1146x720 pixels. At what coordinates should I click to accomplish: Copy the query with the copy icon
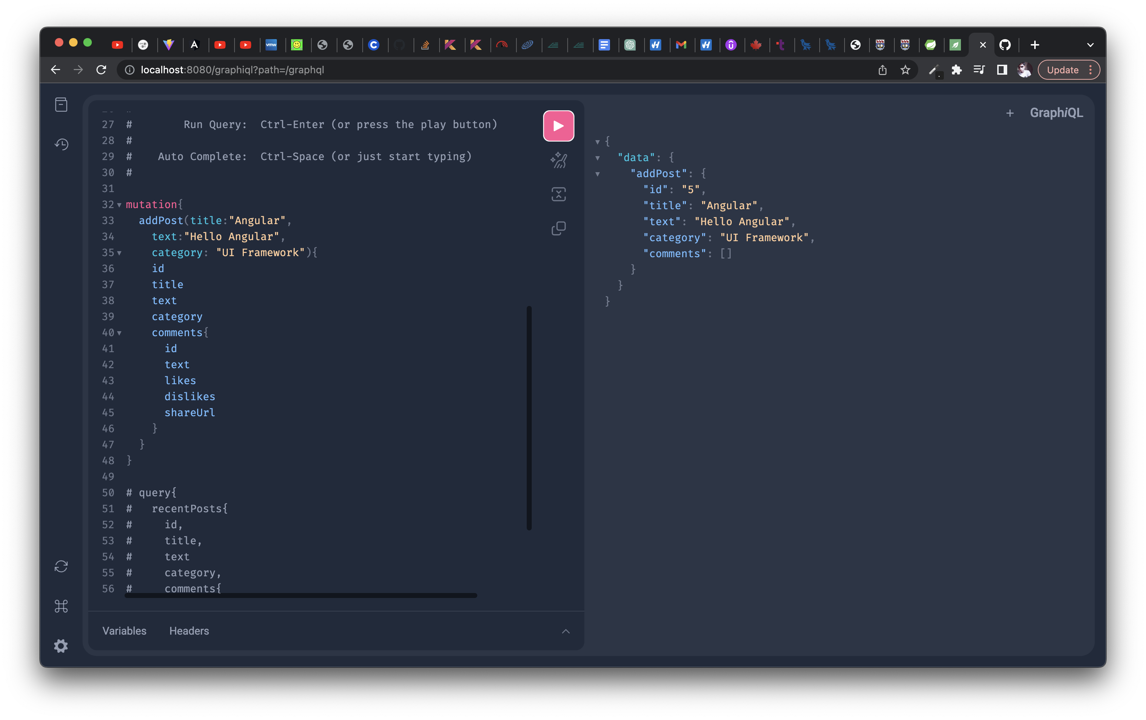coord(558,228)
